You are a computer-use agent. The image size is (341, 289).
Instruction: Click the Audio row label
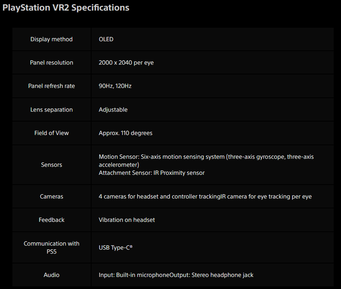(51, 275)
